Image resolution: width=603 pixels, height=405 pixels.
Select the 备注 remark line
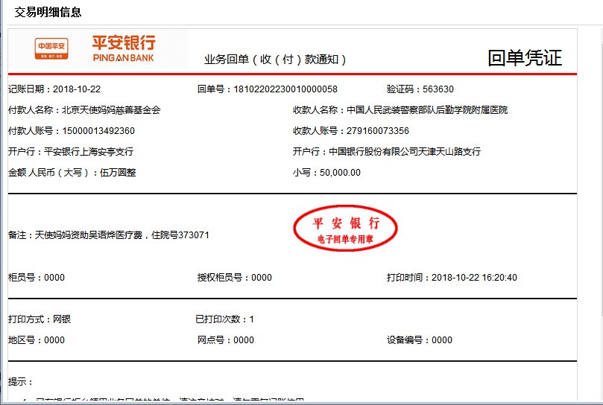108,235
